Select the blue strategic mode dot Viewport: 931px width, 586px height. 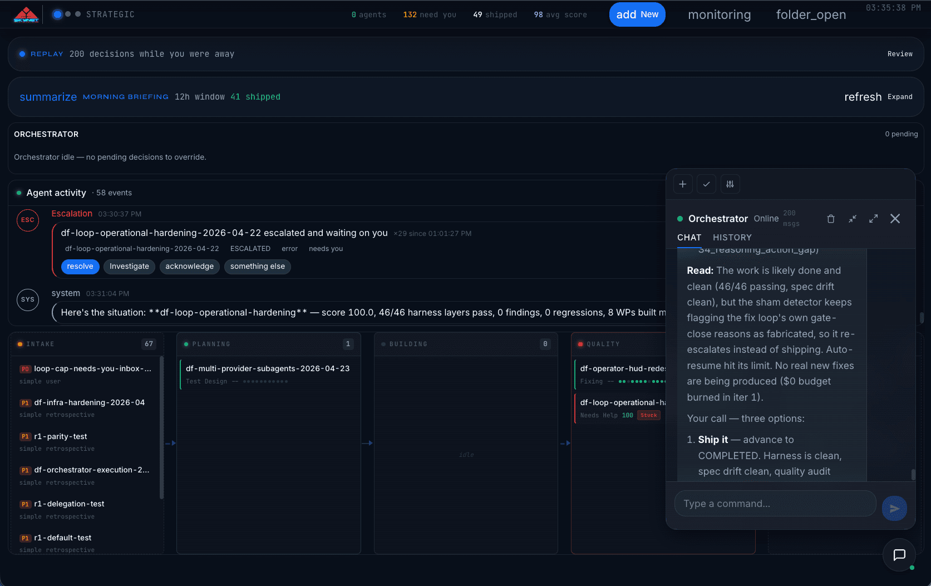57,14
